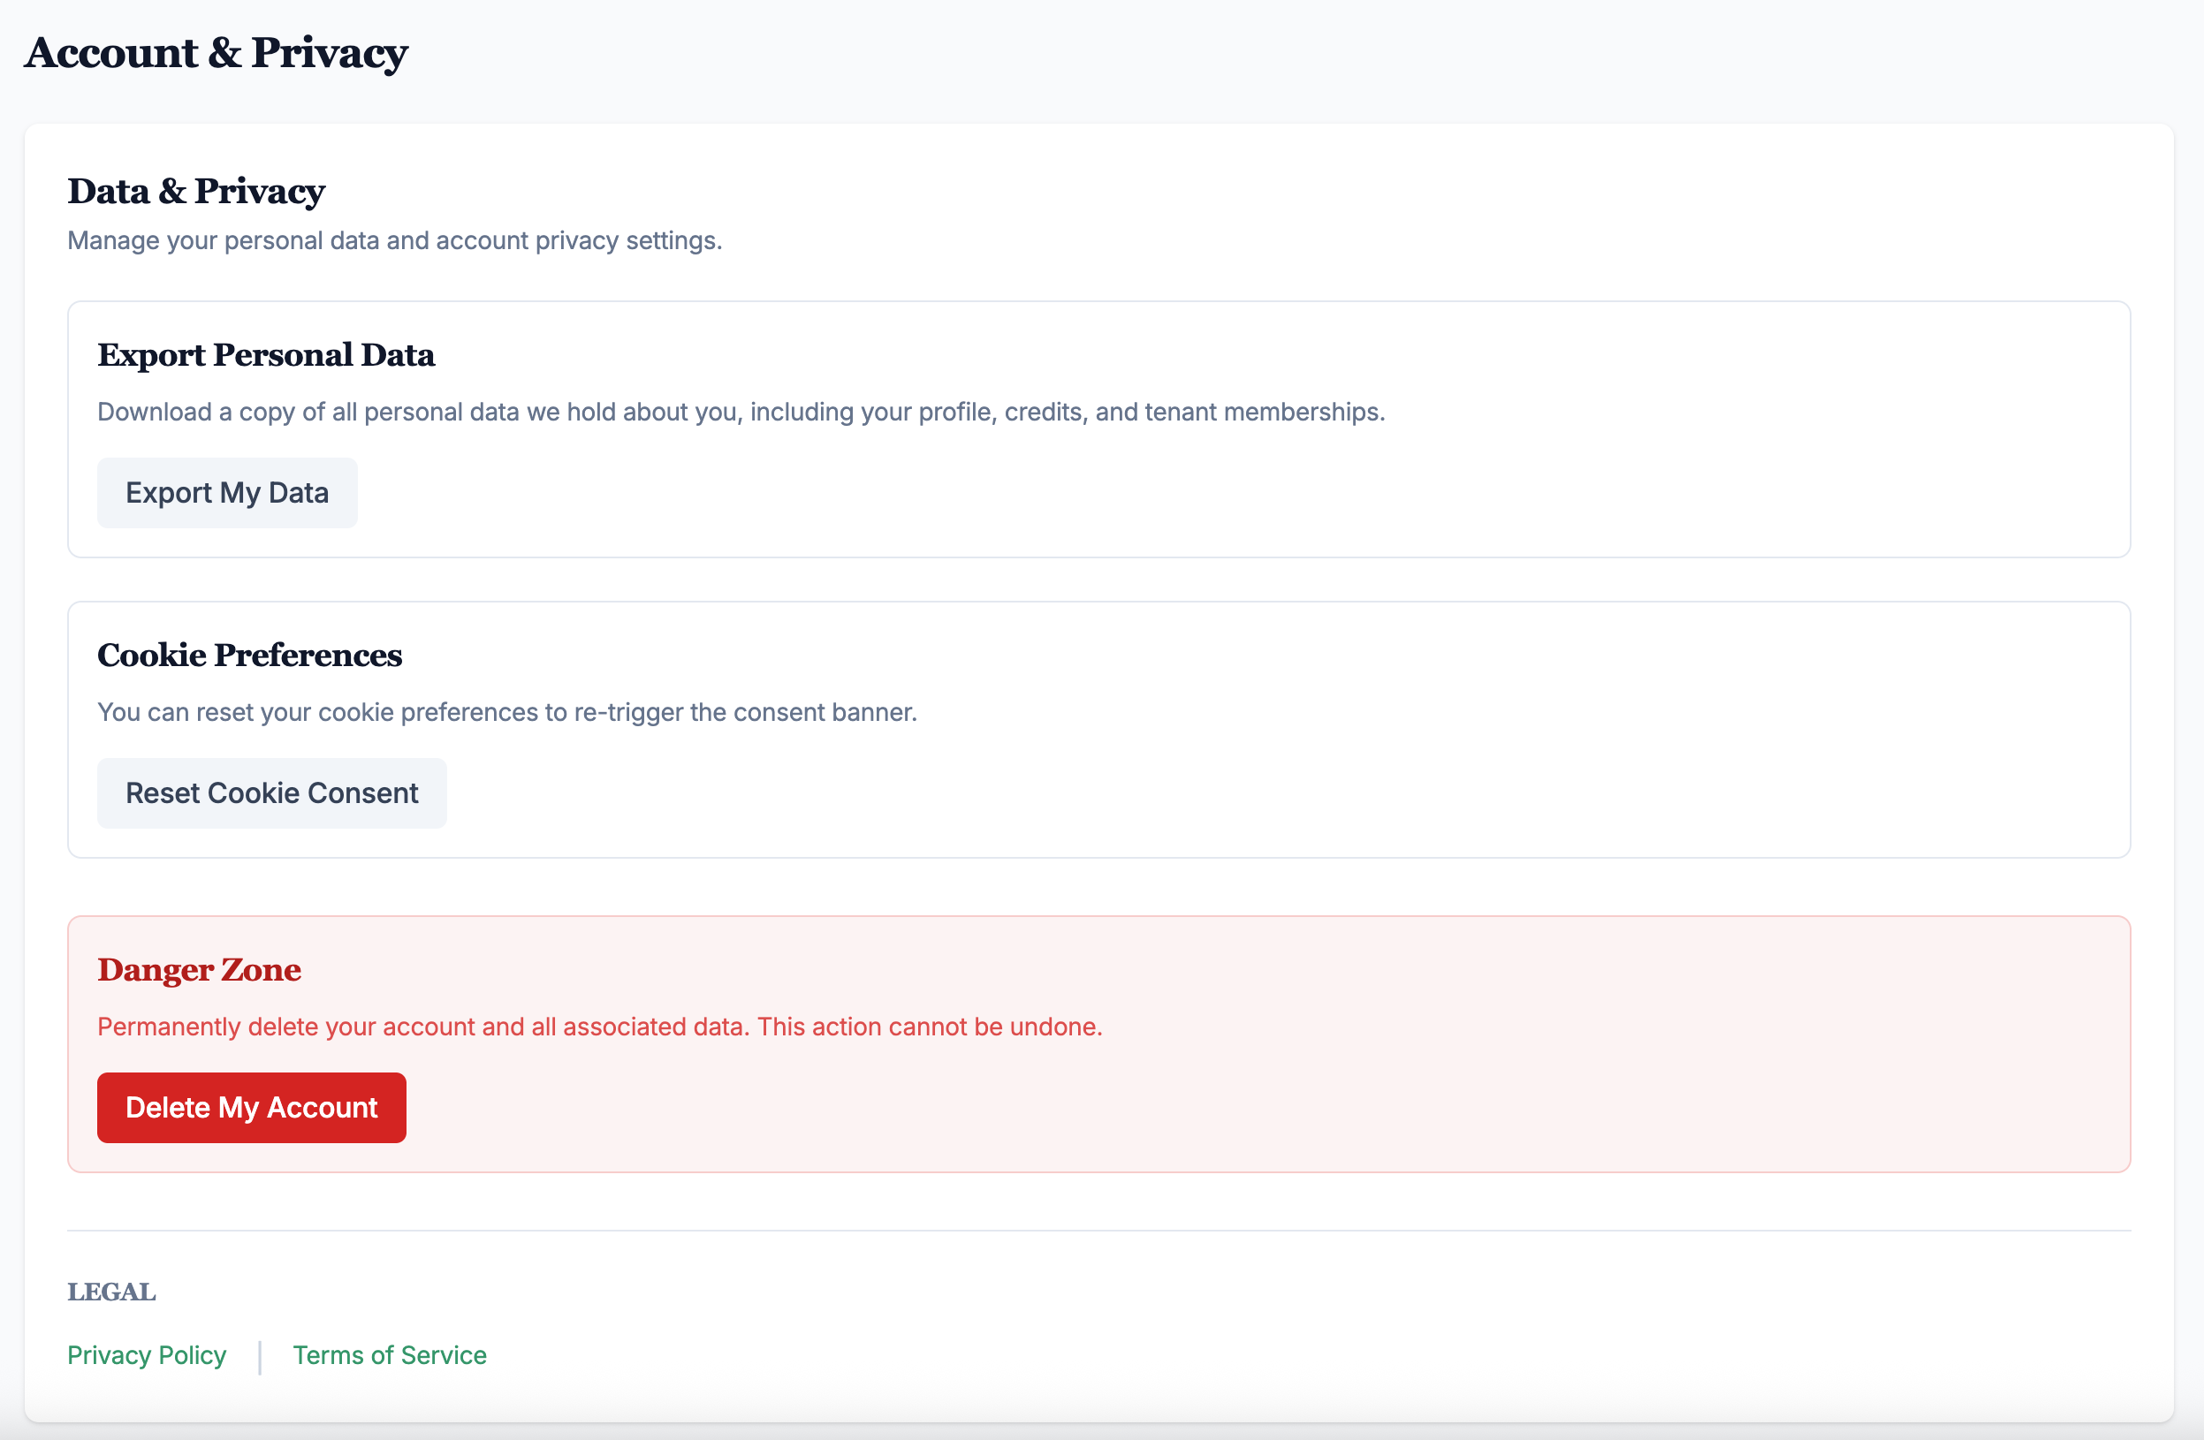Viewport: 2204px width, 1440px height.
Task: Select the Account & Privacy page title
Action: coord(216,54)
